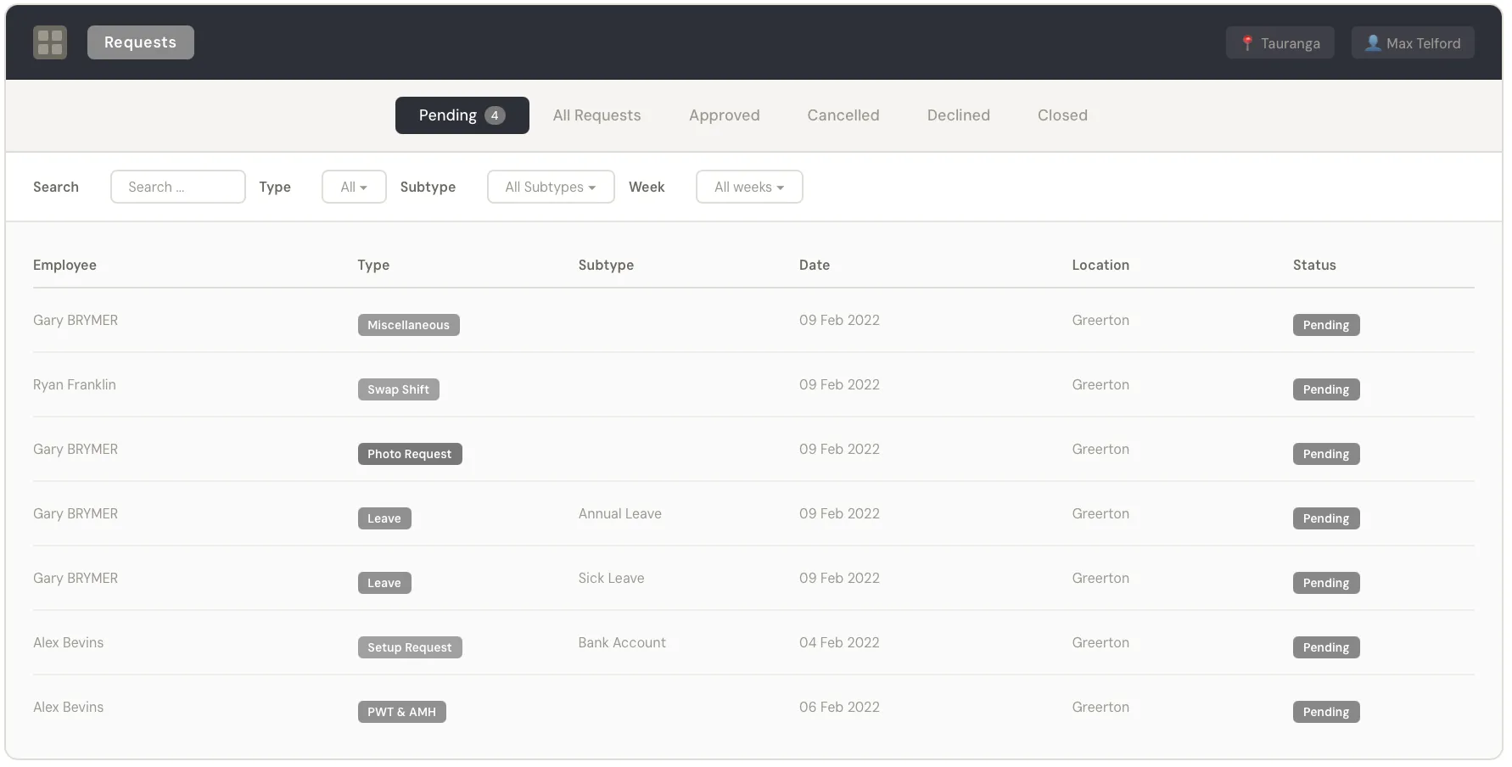Click Pending status in Photo Request row

click(x=1326, y=454)
